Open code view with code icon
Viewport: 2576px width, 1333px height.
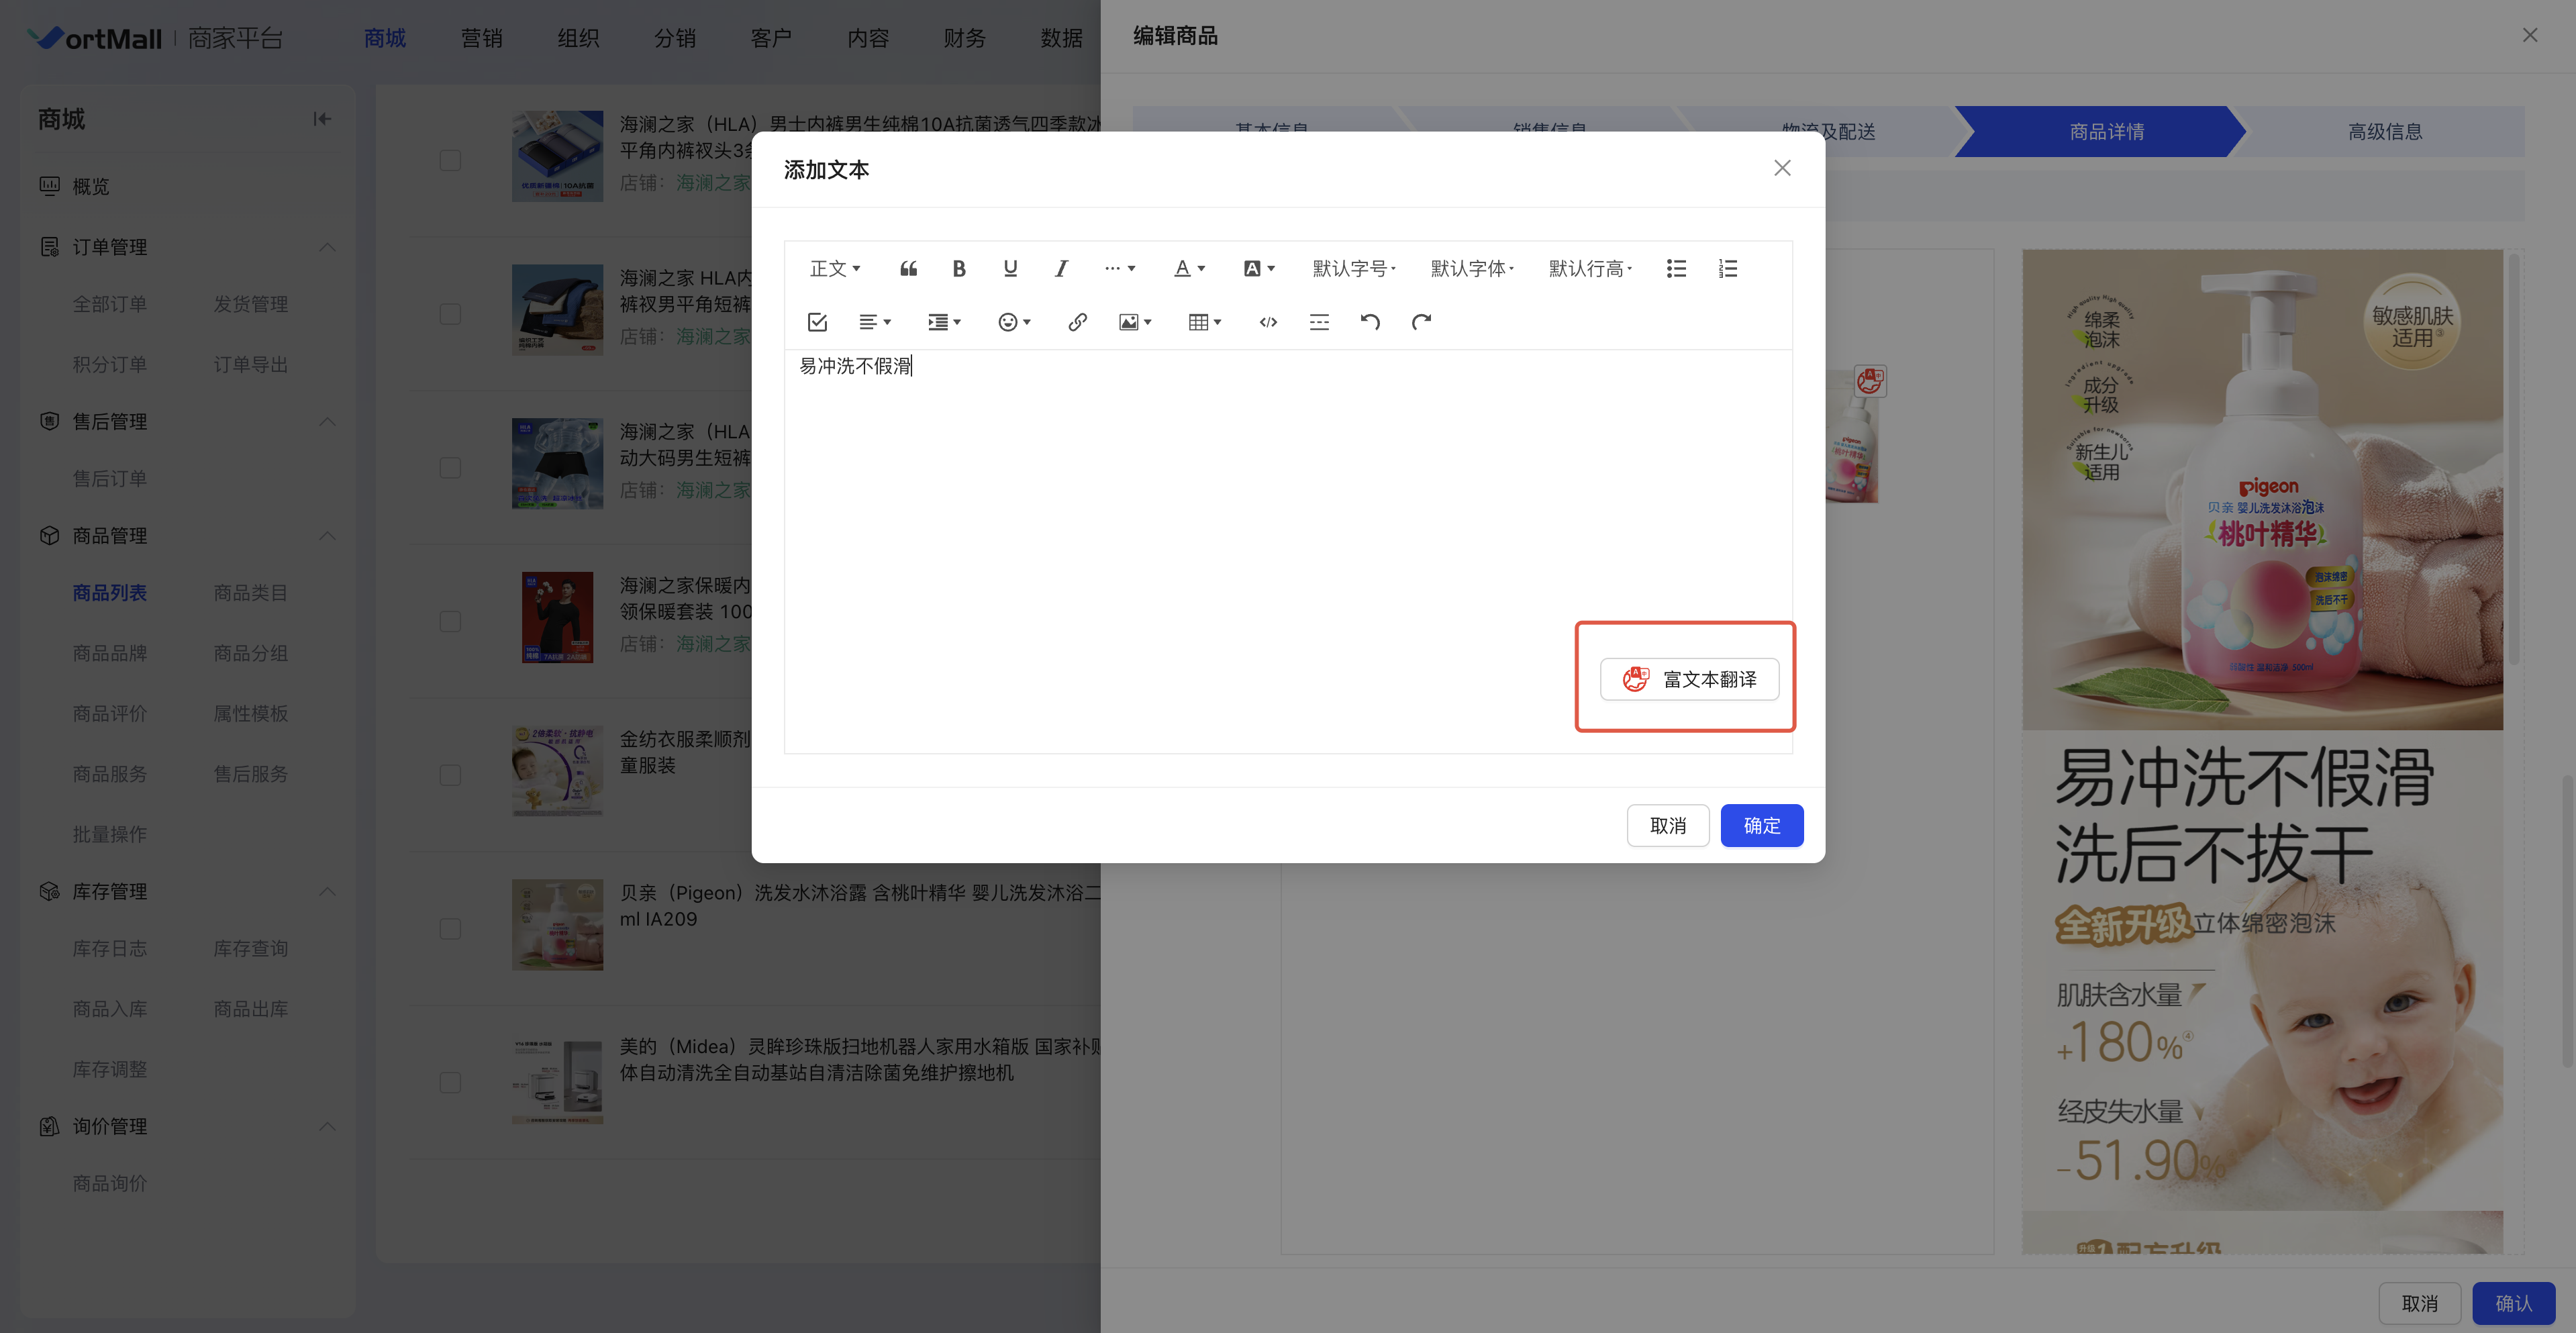pyautogui.click(x=1268, y=322)
